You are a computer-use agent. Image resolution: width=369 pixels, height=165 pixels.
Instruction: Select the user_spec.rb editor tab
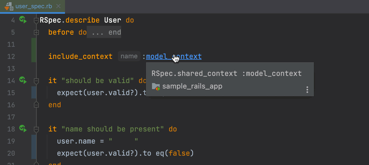click(x=33, y=6)
